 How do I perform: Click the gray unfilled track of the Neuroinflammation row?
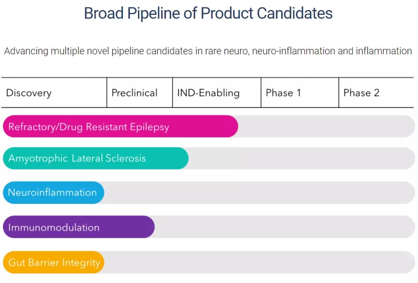[259, 192]
